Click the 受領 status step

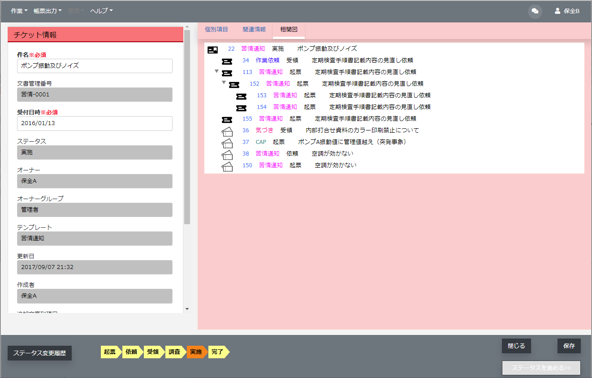[153, 352]
